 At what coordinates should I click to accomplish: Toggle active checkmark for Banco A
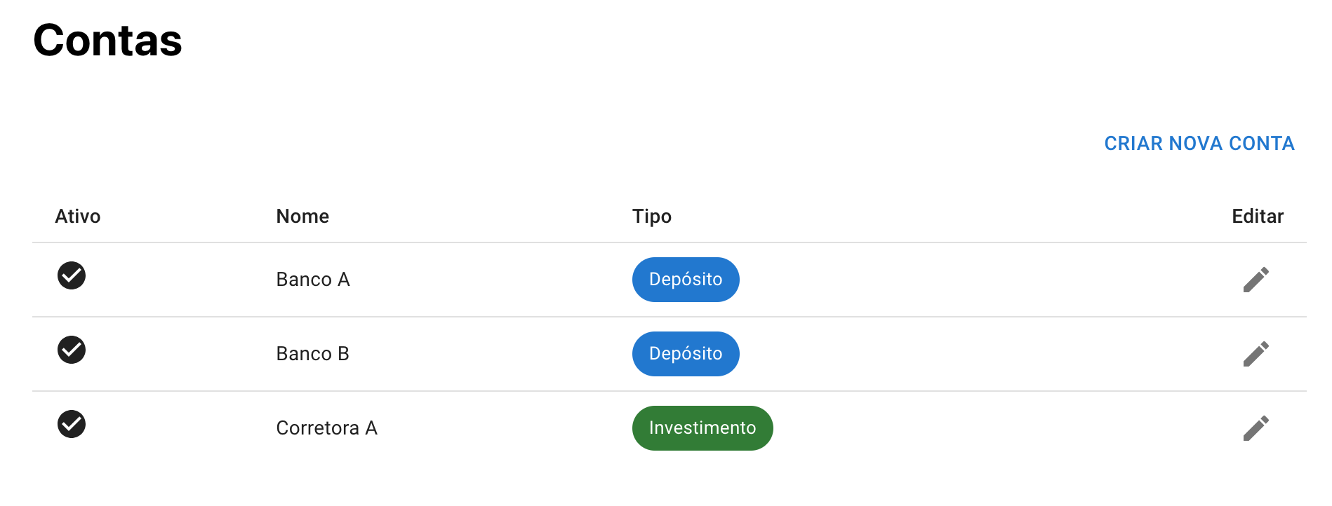pyautogui.click(x=72, y=275)
